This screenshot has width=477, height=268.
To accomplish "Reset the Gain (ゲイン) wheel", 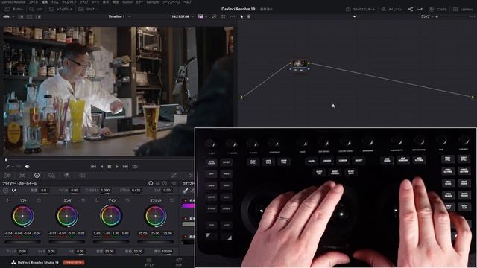I will click(127, 200).
